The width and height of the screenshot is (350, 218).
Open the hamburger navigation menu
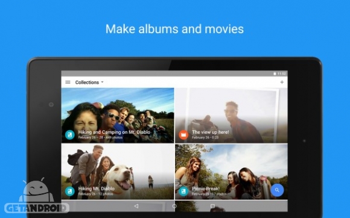pos(68,82)
